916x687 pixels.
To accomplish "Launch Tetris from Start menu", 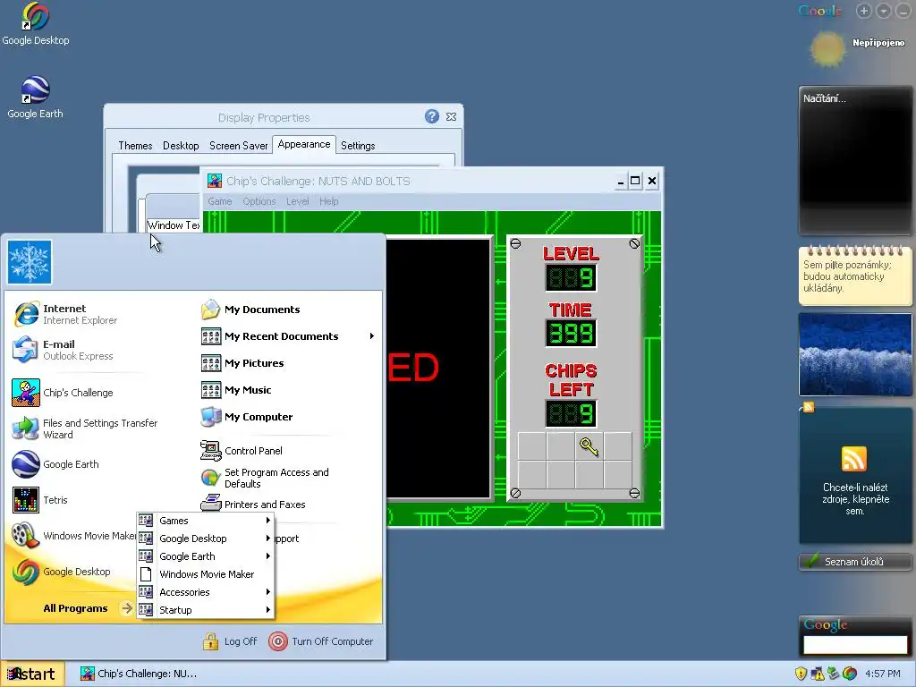I will click(39, 500).
